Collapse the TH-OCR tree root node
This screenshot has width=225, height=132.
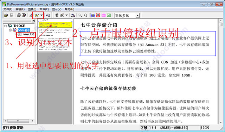6,26
